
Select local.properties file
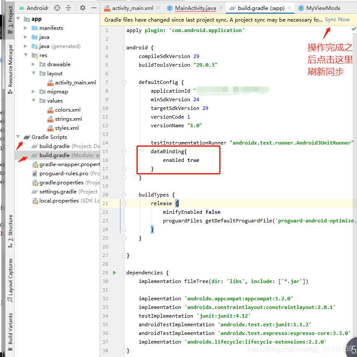click(66, 201)
